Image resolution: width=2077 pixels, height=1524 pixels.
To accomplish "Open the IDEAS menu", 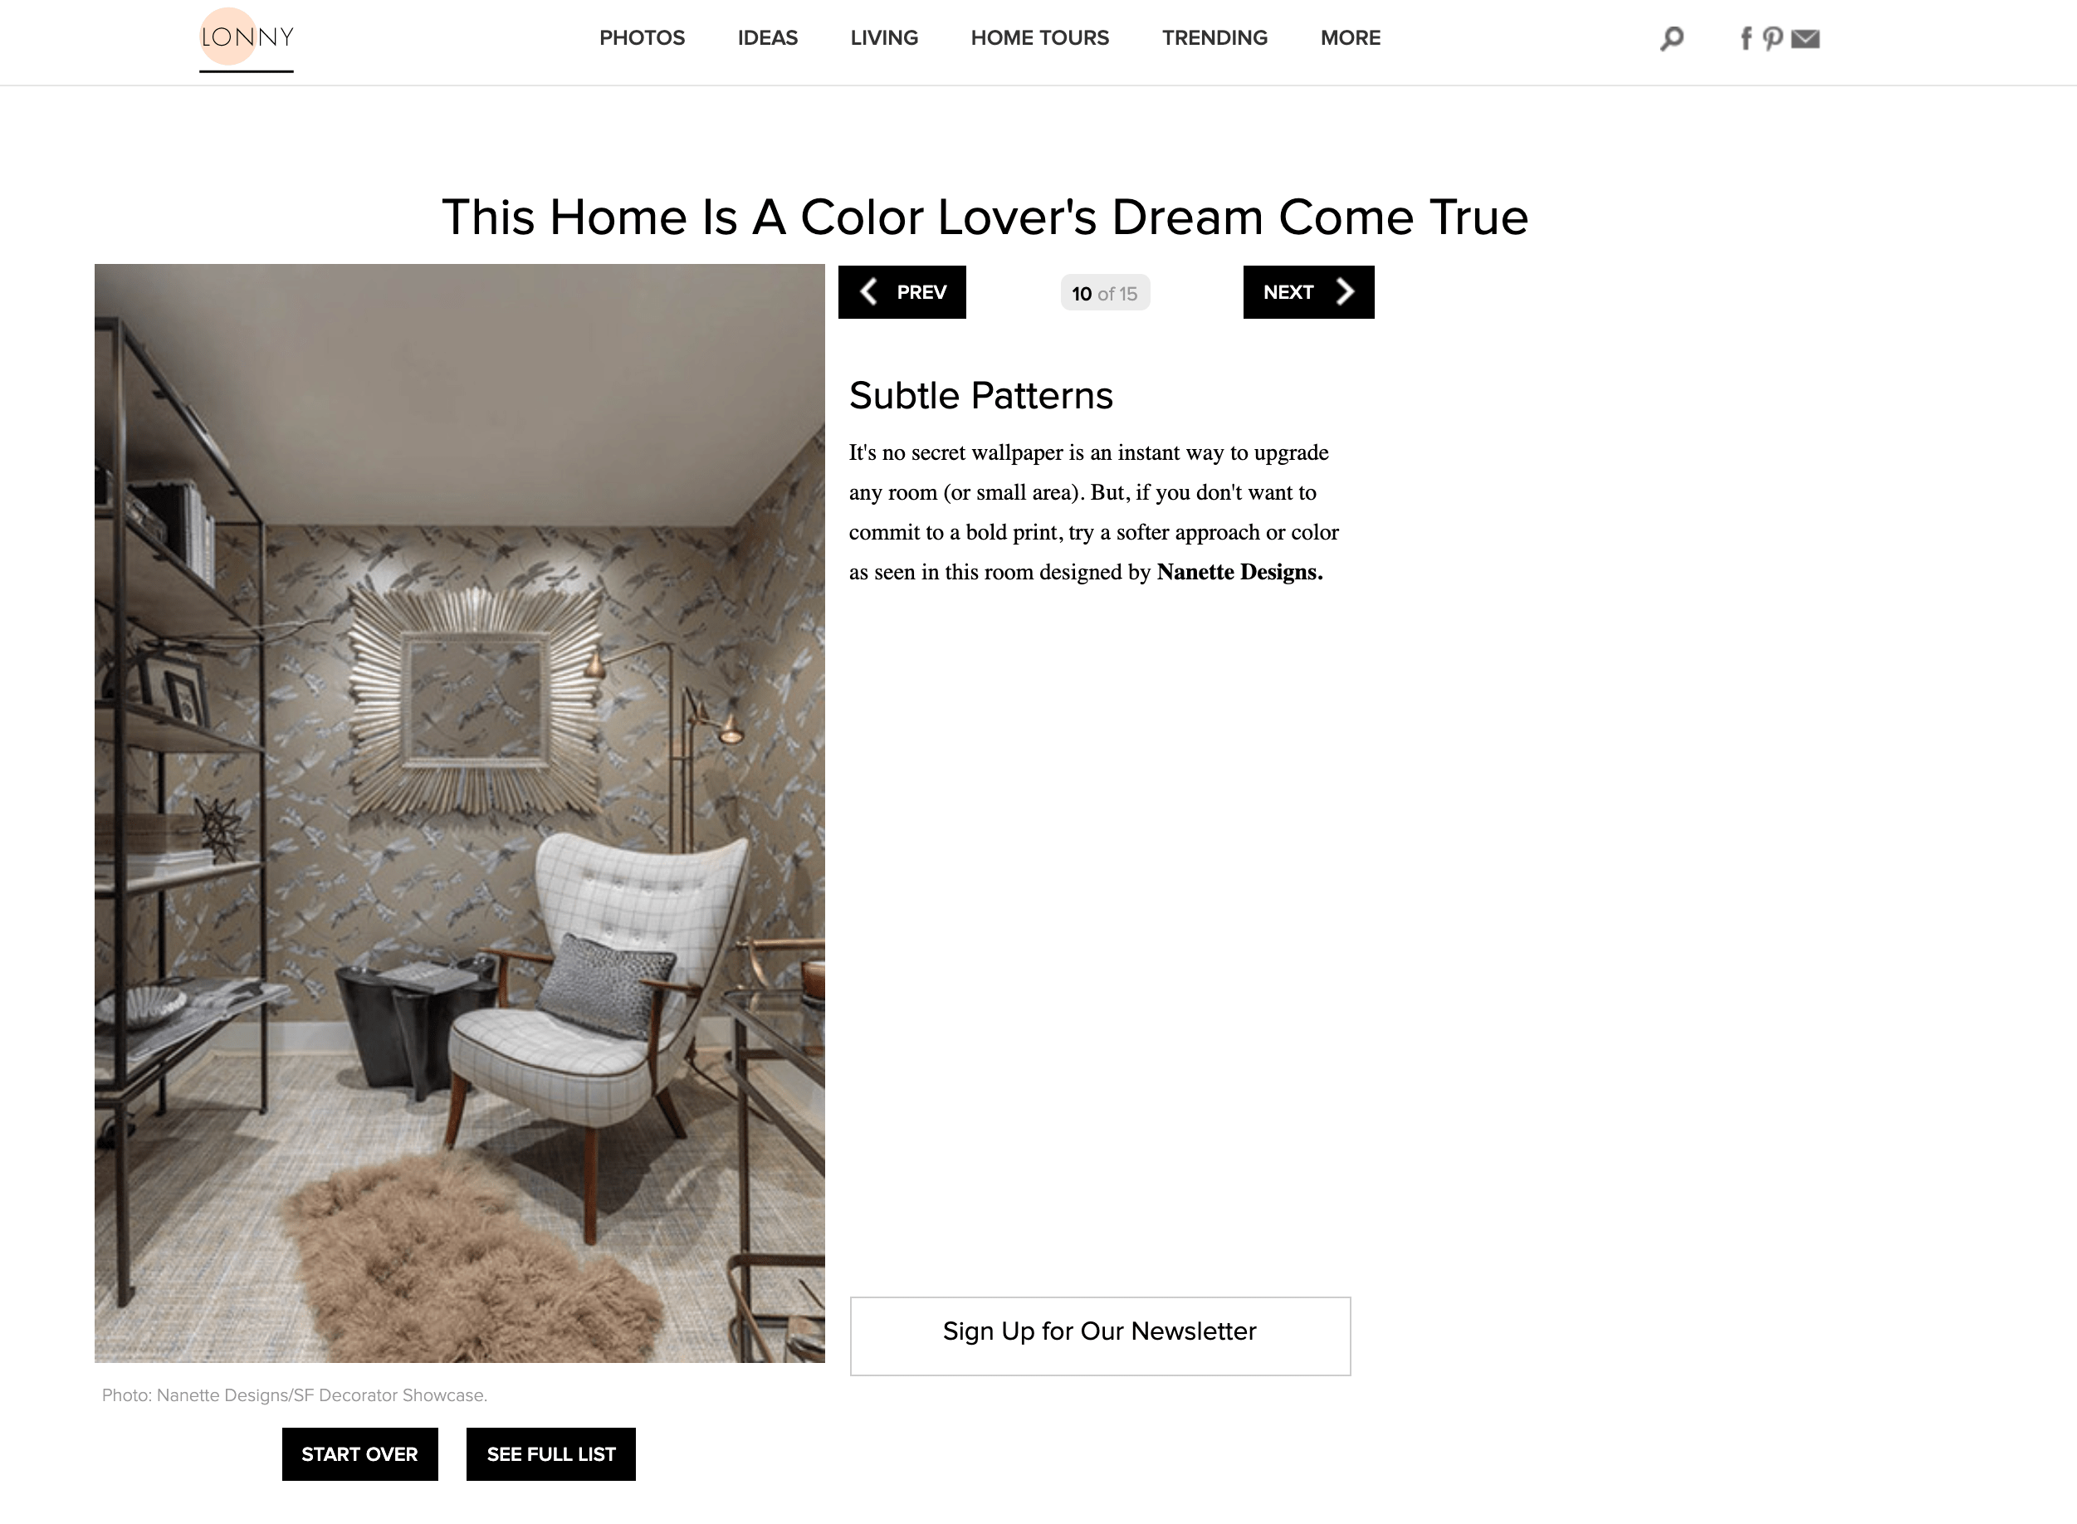I will pos(768,38).
